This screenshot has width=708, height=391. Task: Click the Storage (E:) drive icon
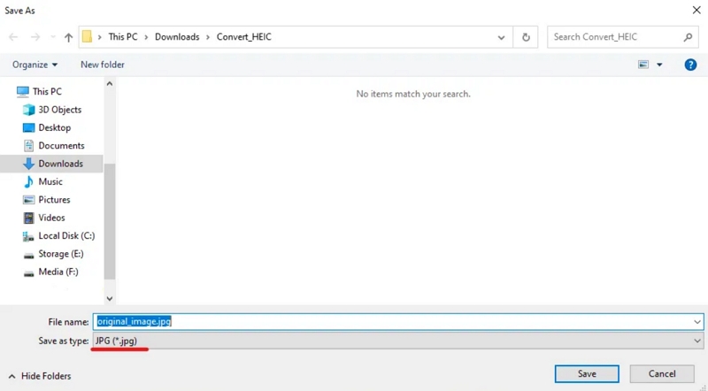(28, 256)
